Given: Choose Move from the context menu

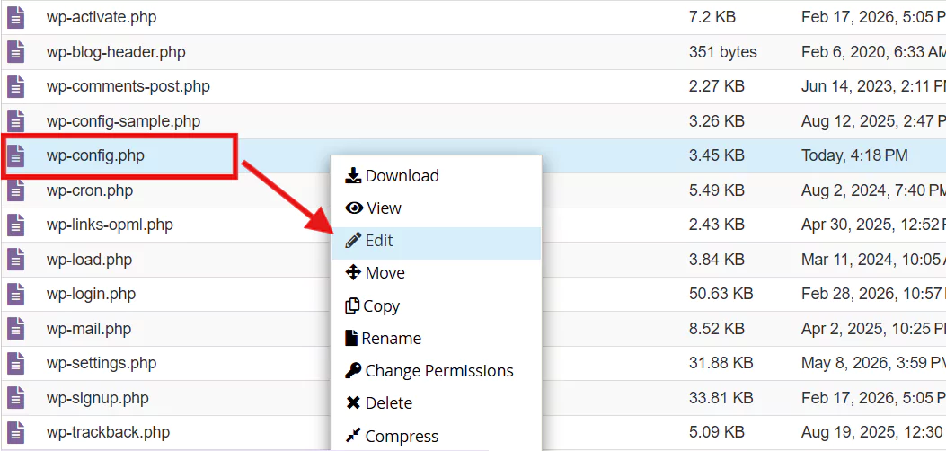Looking at the screenshot, I should 436,273.
